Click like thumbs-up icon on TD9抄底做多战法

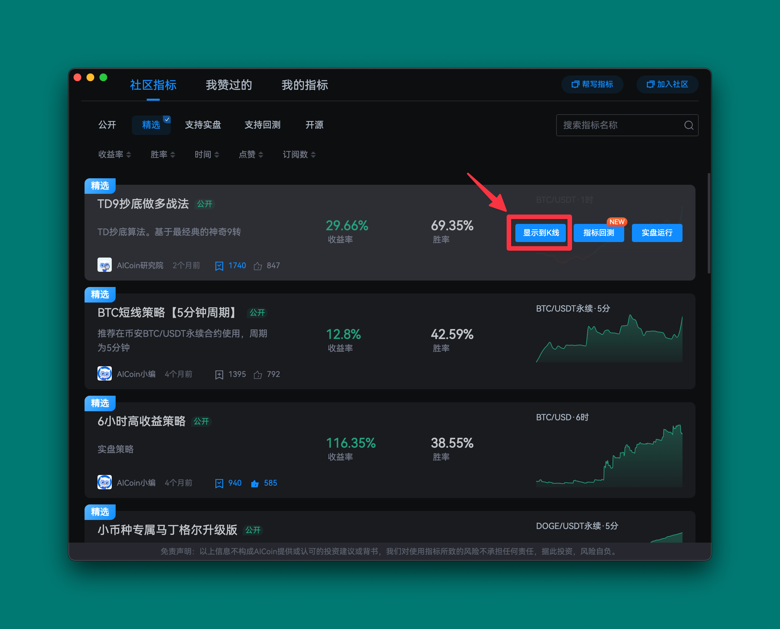(258, 266)
